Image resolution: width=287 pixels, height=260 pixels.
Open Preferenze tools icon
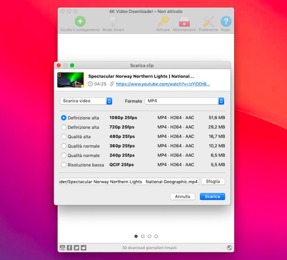208,22
